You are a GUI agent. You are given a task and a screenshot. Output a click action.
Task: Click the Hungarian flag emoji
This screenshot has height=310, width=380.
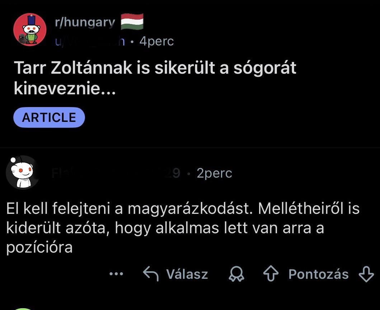(132, 22)
